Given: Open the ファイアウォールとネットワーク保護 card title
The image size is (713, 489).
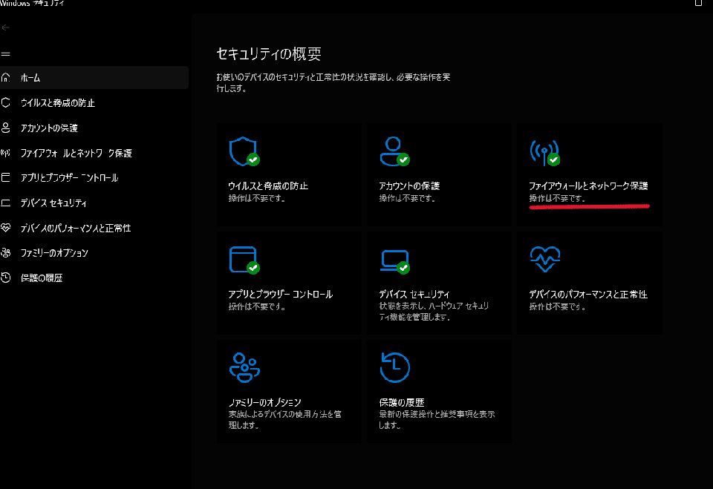Looking at the screenshot, I should [x=588, y=186].
